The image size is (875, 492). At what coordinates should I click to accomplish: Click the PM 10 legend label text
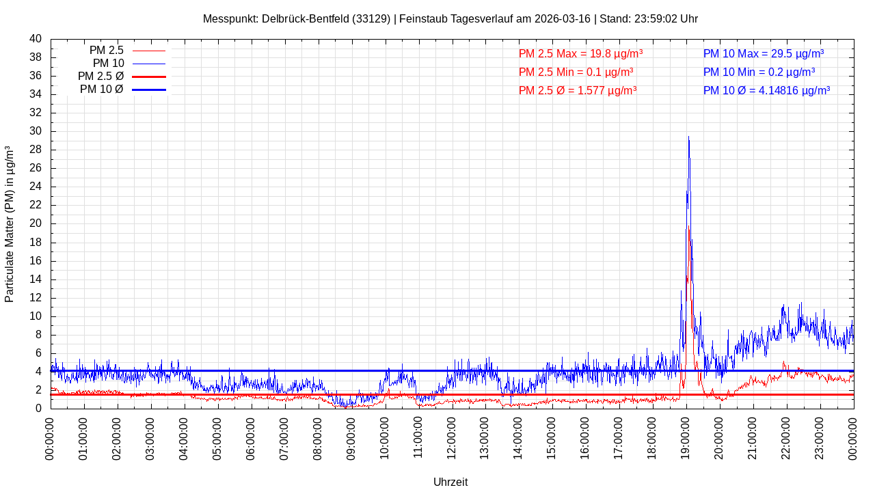point(108,64)
